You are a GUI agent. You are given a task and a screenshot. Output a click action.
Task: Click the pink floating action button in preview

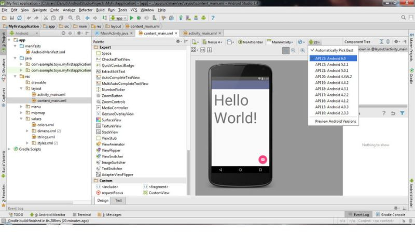click(262, 159)
